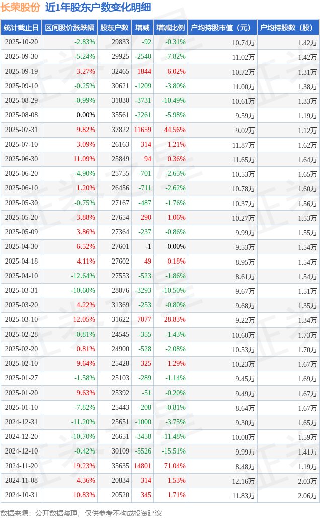Sort by 统计截止日 column header
This screenshot has height=518, width=320.
coord(21,28)
